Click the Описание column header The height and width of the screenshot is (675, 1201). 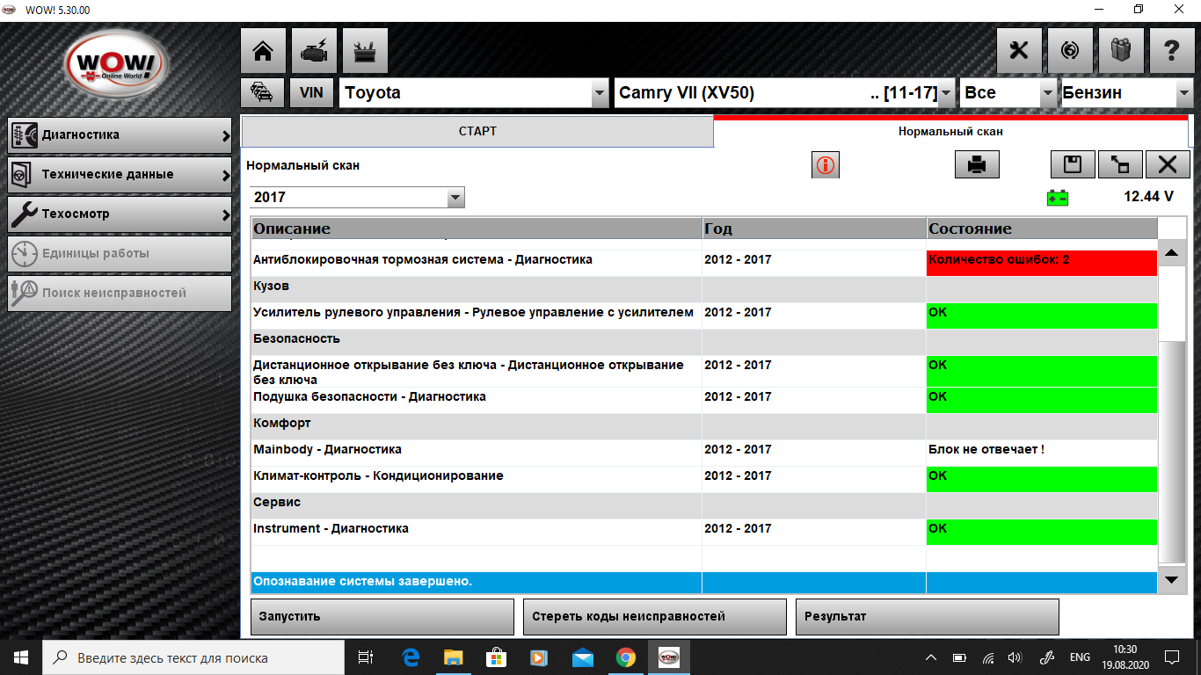[x=477, y=229]
